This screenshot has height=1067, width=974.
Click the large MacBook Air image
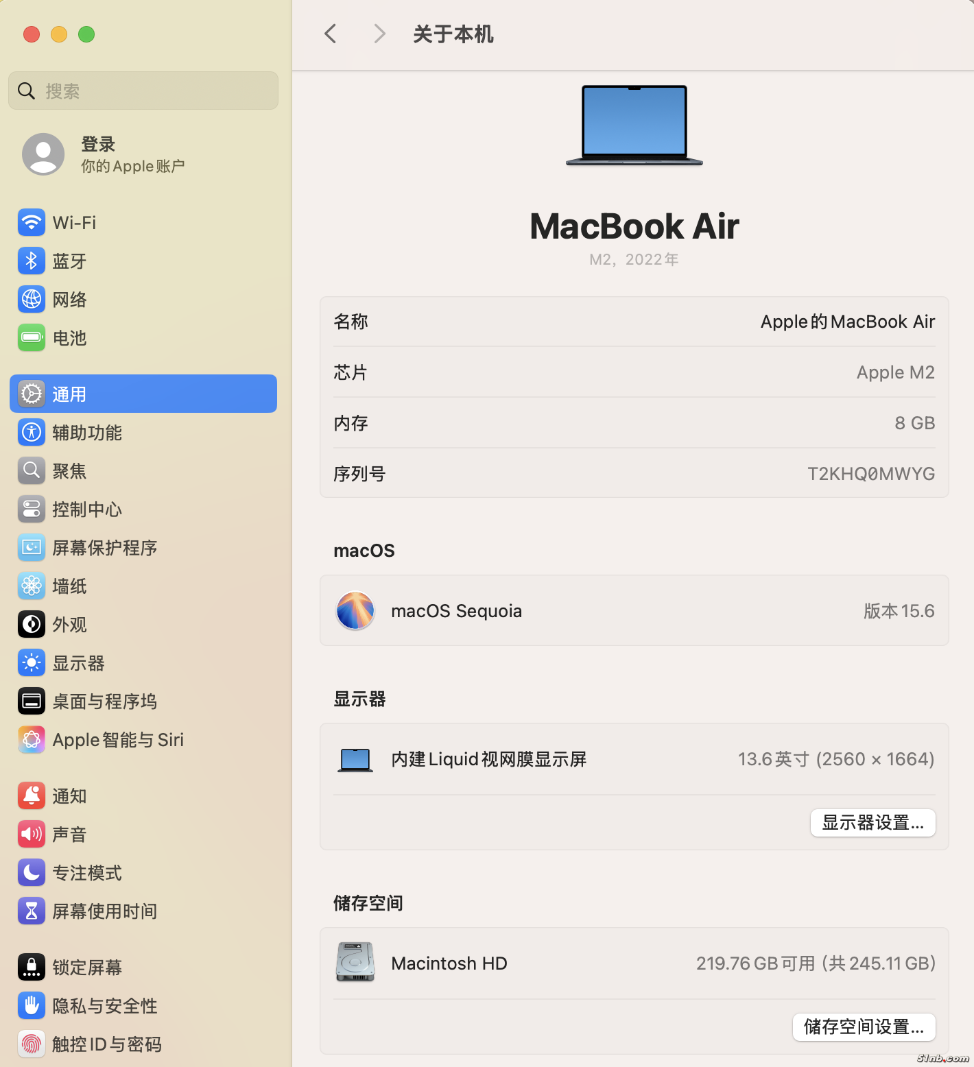pos(634,125)
